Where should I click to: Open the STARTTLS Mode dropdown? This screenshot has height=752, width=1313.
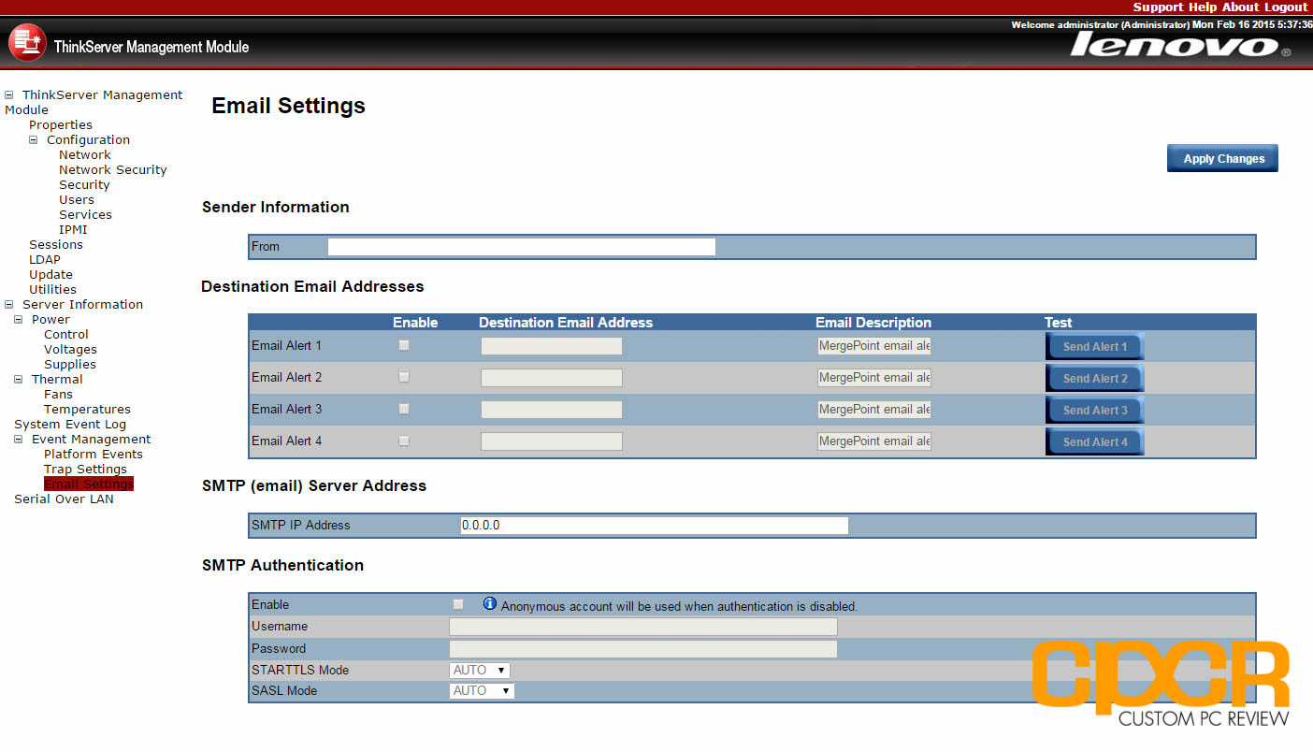click(x=480, y=670)
